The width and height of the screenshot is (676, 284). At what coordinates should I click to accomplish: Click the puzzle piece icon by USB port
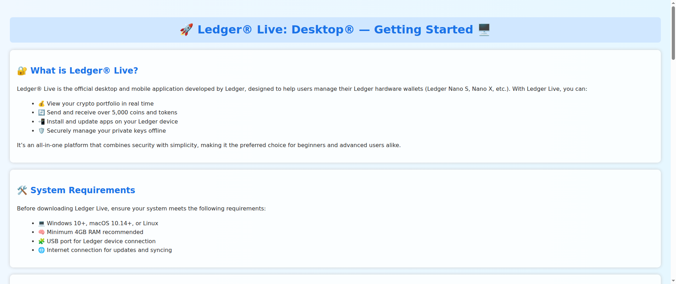tap(42, 241)
